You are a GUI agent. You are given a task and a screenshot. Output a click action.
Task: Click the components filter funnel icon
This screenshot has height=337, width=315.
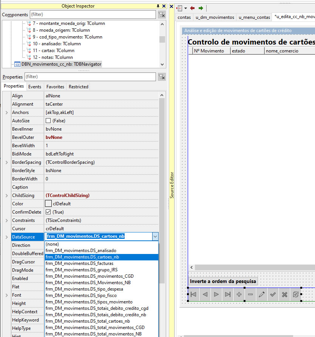point(161,15)
